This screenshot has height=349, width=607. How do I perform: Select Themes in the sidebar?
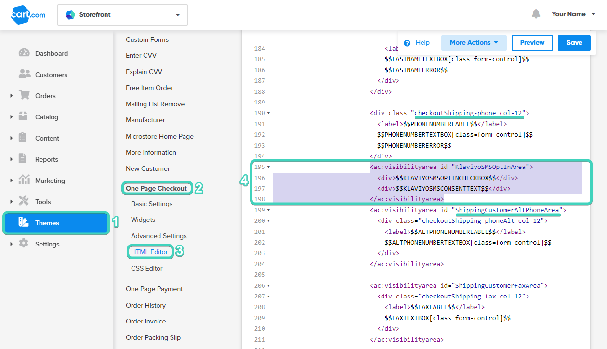click(56, 223)
